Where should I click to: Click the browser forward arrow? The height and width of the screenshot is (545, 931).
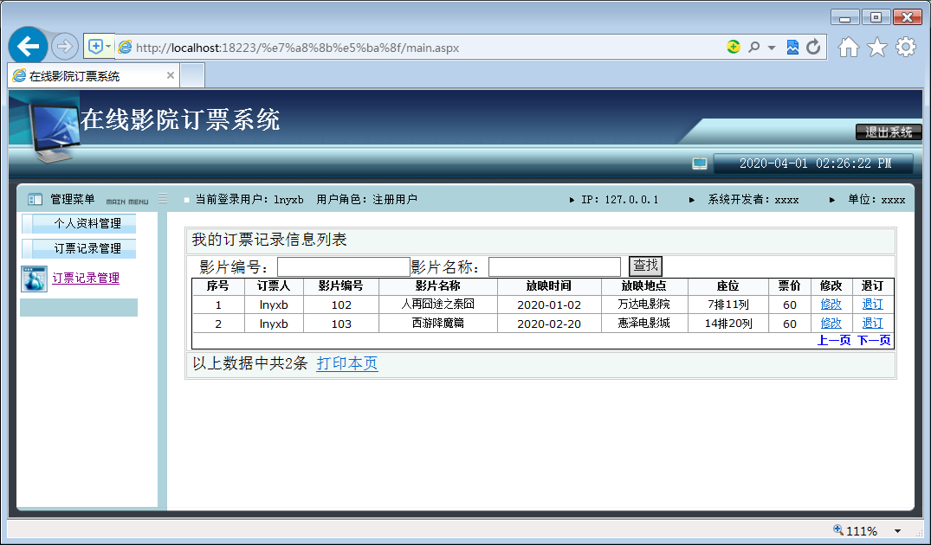click(x=65, y=46)
